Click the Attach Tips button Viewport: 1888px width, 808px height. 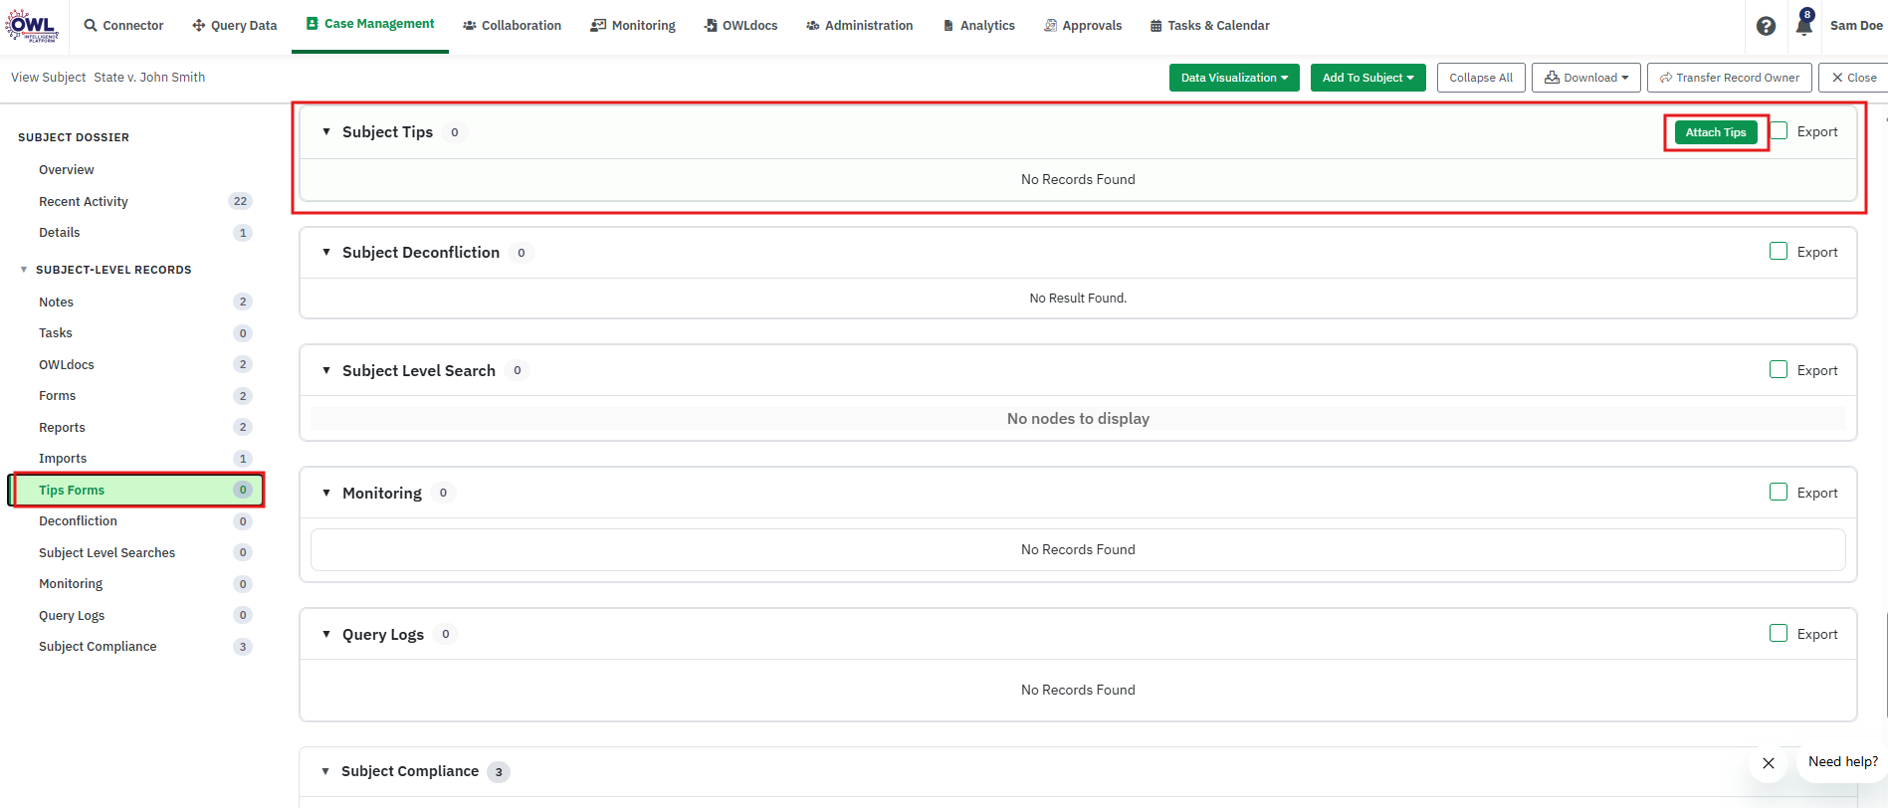[x=1716, y=132]
